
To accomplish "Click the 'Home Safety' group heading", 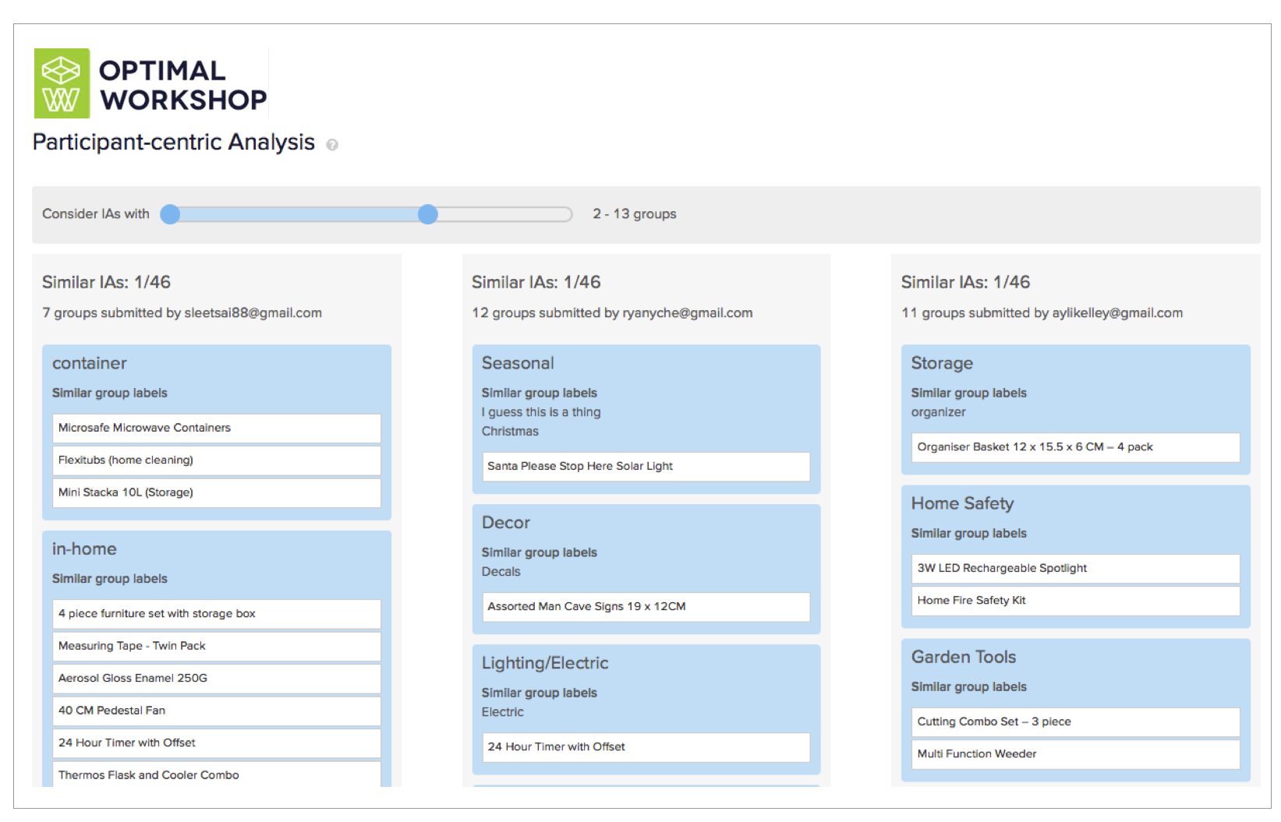I will click(962, 503).
